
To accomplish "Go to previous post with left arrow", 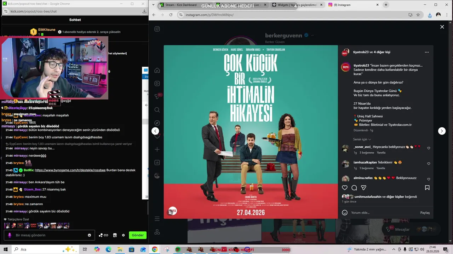I will pyautogui.click(x=155, y=131).
